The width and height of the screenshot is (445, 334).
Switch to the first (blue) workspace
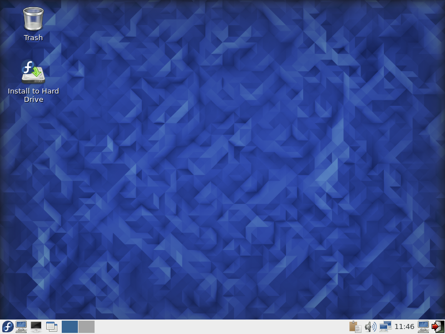point(70,327)
